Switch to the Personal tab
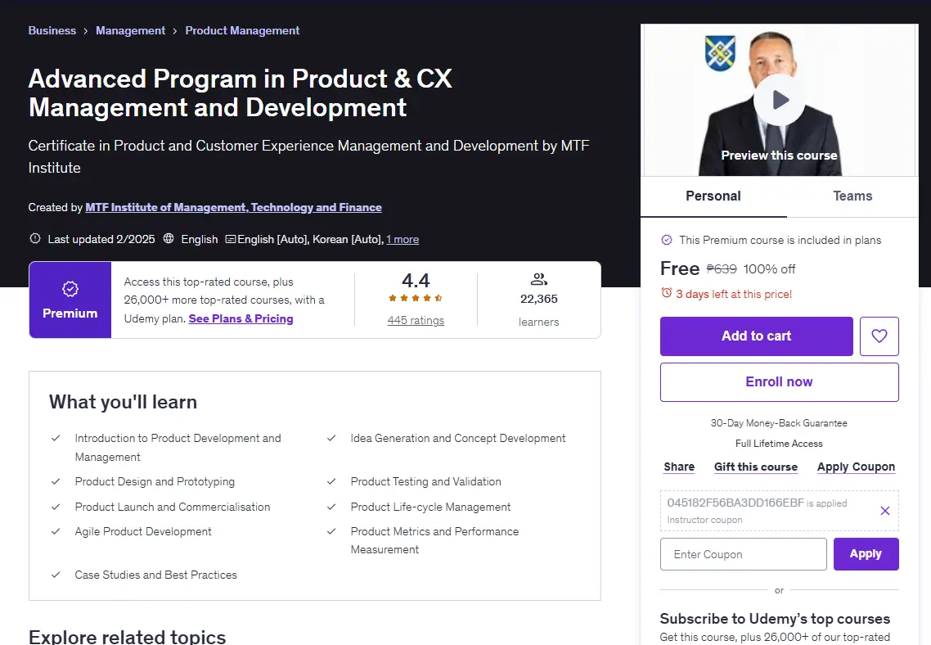 tap(713, 196)
